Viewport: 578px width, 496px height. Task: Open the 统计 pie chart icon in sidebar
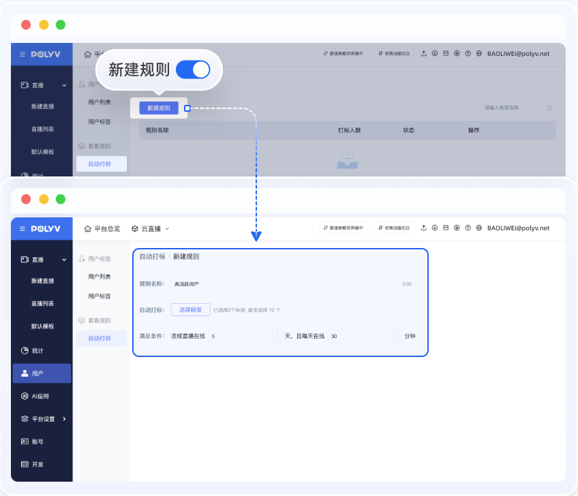pos(25,350)
